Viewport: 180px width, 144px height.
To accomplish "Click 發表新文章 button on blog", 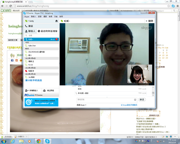I will point(13,40).
